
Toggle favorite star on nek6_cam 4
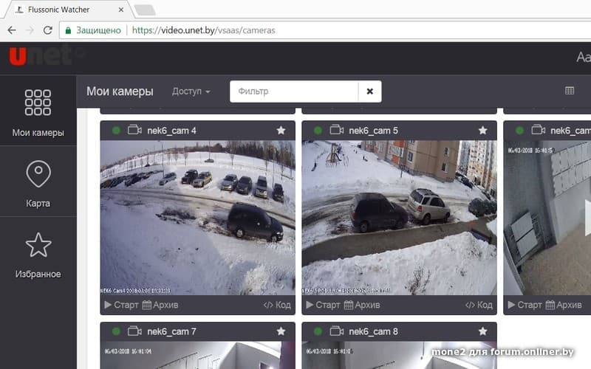click(281, 131)
